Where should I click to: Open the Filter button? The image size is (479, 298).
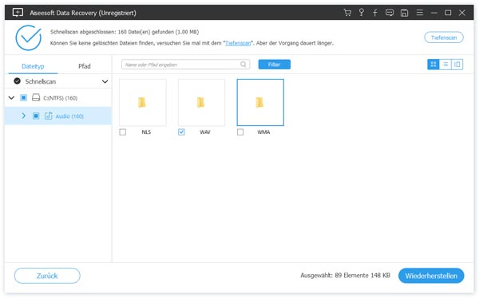point(275,65)
